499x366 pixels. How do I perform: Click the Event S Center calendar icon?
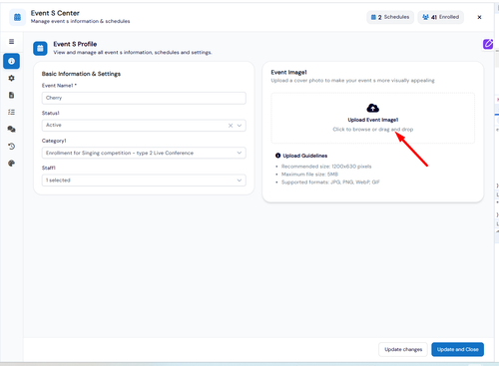tap(17, 17)
